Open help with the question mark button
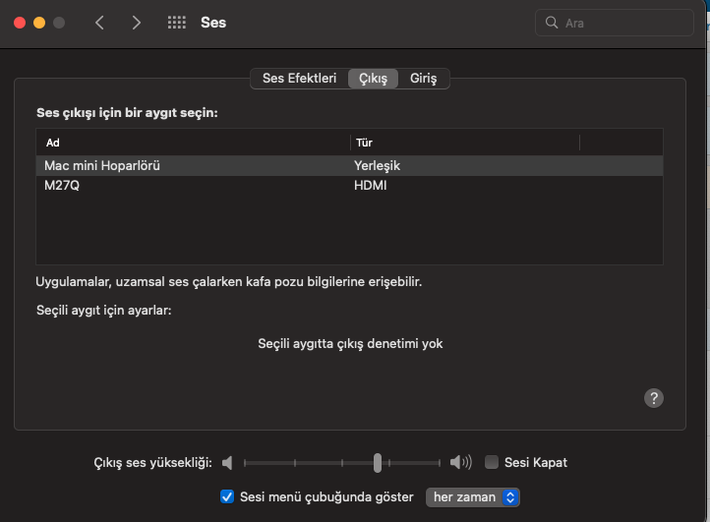 coord(654,397)
